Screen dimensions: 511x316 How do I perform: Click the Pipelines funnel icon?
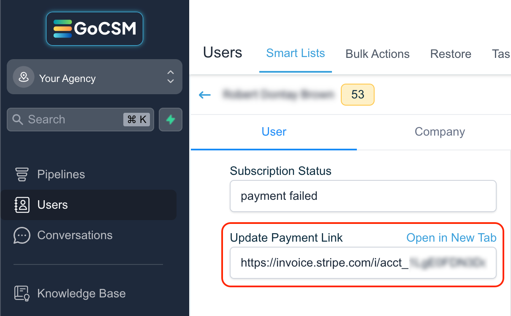pos(22,174)
